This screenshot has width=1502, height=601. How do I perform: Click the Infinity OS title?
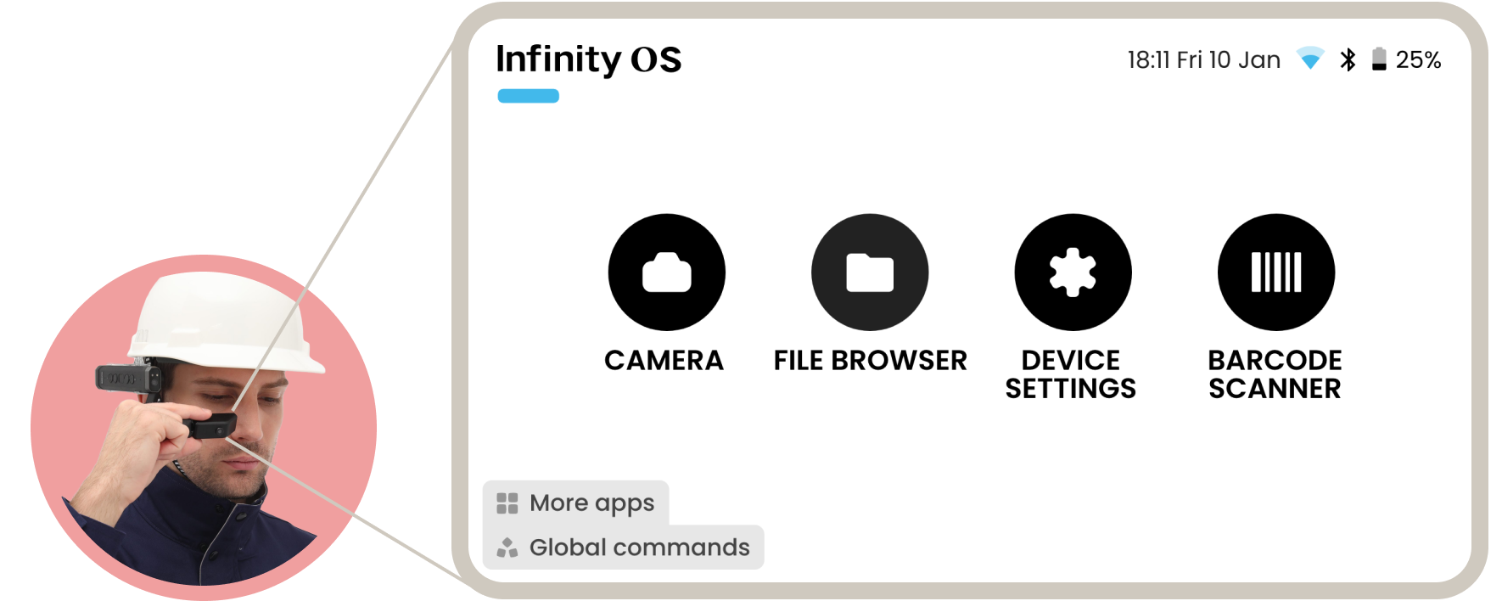[x=588, y=59]
